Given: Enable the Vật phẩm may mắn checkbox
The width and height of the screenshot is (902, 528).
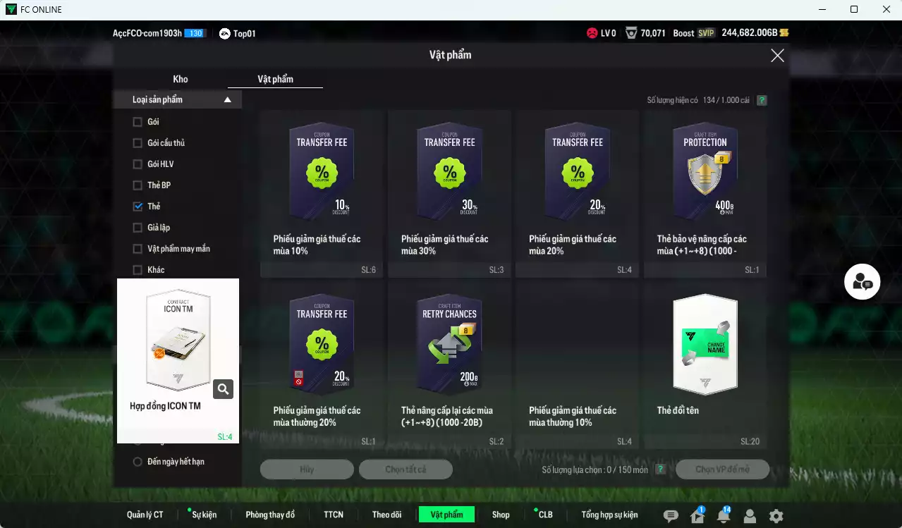Looking at the screenshot, I should 138,249.
